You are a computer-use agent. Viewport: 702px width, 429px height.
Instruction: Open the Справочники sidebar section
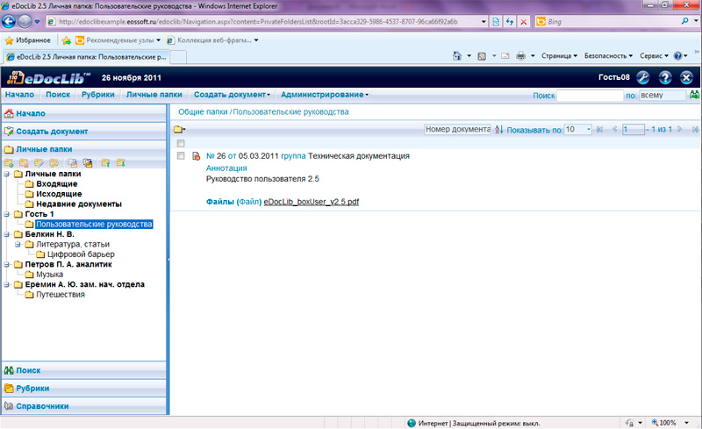[83, 406]
